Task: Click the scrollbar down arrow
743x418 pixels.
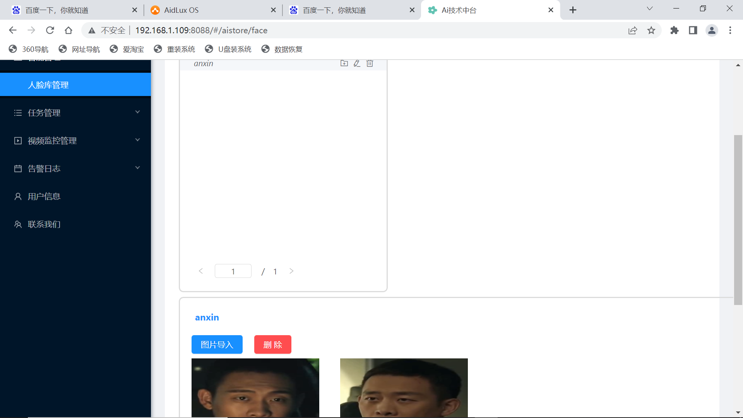Action: click(738, 413)
